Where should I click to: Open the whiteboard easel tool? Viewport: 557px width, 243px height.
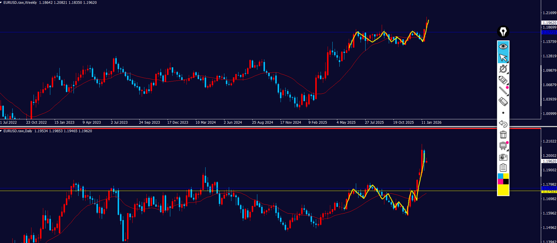click(503, 146)
